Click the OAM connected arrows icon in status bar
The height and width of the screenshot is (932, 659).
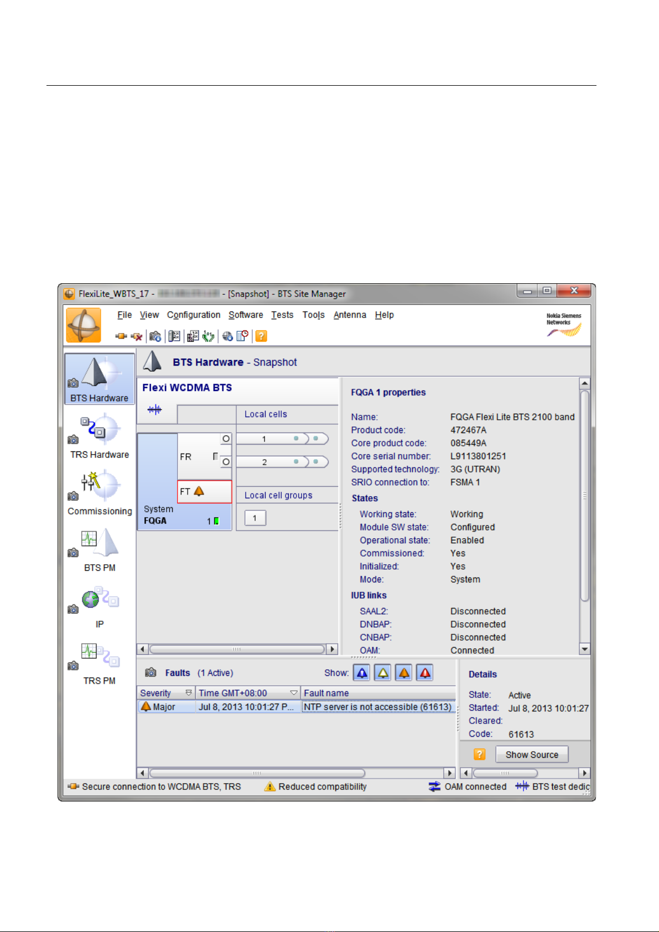(x=434, y=787)
